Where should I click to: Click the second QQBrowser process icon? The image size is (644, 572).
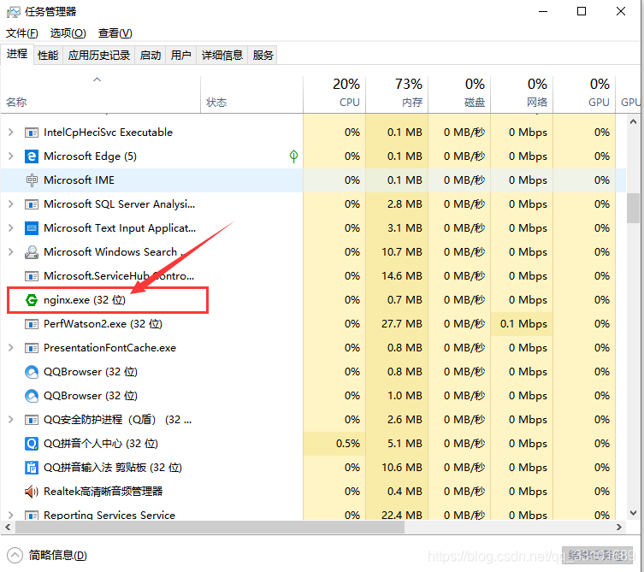(x=32, y=396)
